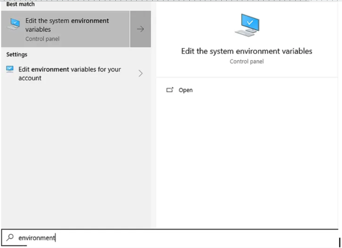The width and height of the screenshot is (342, 248).
Task: Select "Edit environment variables for your account"
Action: (x=69, y=73)
